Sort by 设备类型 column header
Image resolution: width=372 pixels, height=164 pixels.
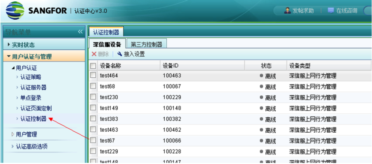pos(329,66)
